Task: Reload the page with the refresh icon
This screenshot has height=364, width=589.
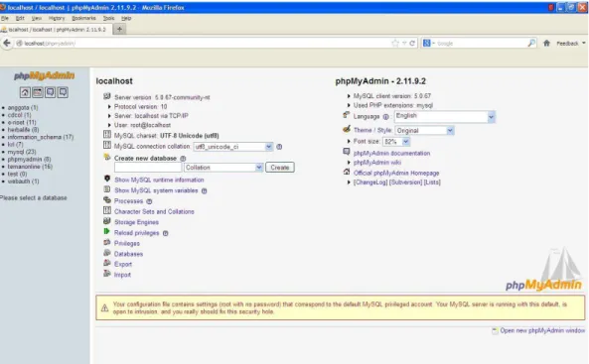Action: click(412, 44)
